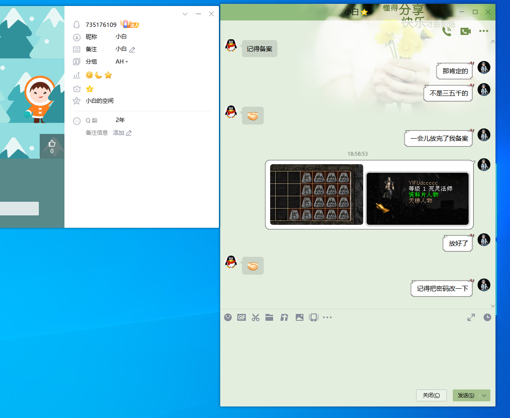Click the send image icon
The image size is (510, 418).
point(300,317)
